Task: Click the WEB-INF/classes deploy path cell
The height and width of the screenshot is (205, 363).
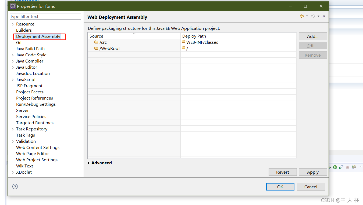Action: (x=239, y=42)
